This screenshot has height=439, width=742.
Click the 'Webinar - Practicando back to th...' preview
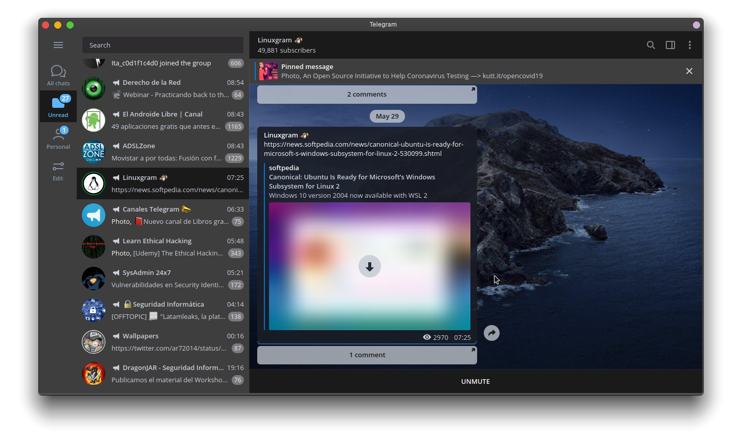click(170, 95)
